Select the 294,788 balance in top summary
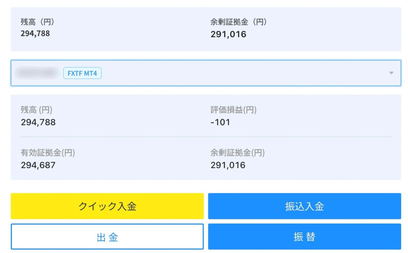Viewport: 408px width, 253px height. click(x=35, y=33)
